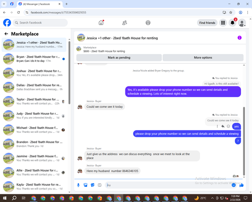Screen dimensions: 252x202
Task: Open the Jasmine conversation
Action: (34, 158)
